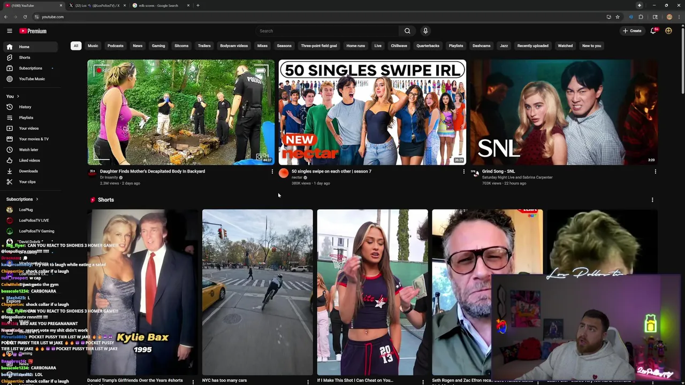
Task: Open the NYC has too many cars Short
Action: point(257,292)
